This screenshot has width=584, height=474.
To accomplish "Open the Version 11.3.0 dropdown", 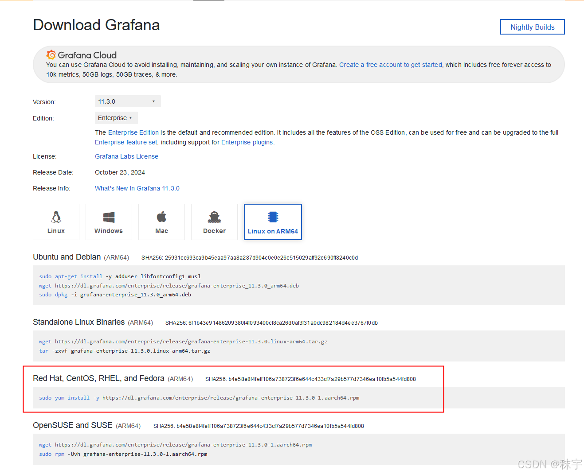I will click(128, 101).
